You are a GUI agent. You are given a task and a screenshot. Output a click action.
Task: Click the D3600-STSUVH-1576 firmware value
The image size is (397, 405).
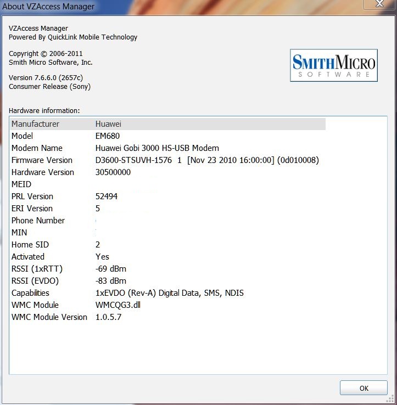pyautogui.click(x=207, y=160)
